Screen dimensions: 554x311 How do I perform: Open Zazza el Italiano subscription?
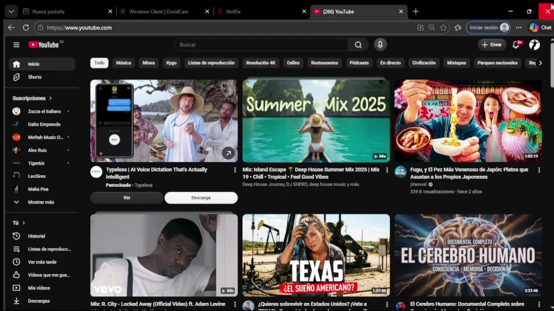[x=41, y=111]
